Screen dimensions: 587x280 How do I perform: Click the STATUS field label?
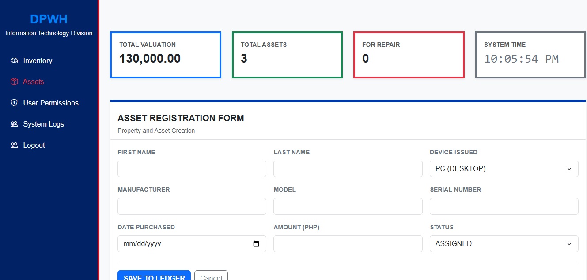coord(442,227)
